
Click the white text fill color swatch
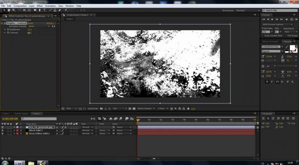pos(292,48)
